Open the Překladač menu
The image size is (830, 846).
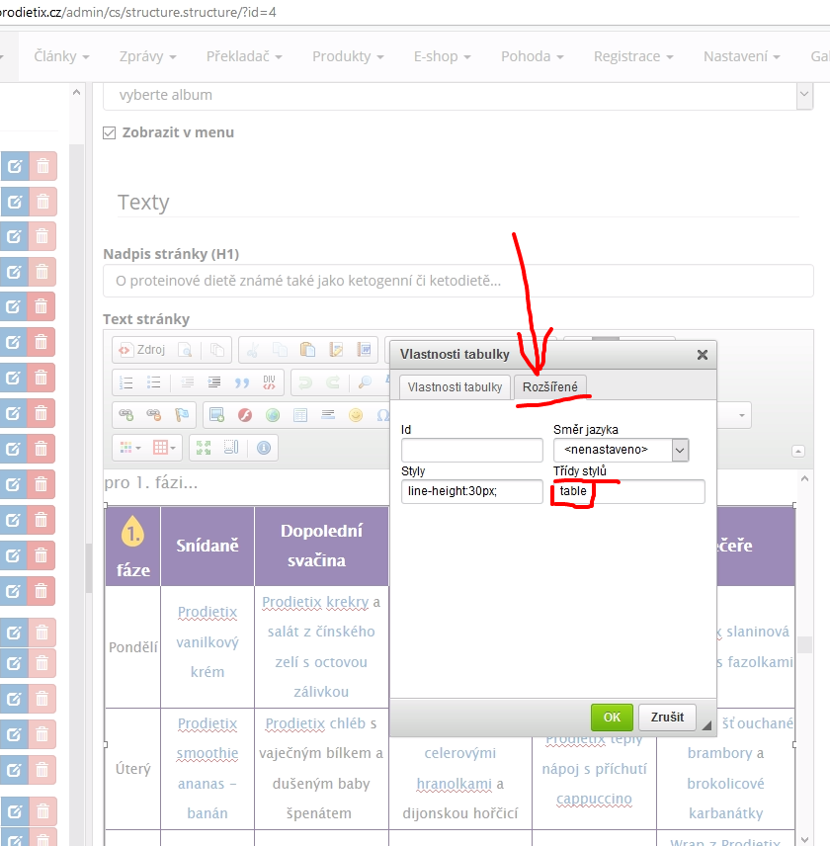pos(244,56)
